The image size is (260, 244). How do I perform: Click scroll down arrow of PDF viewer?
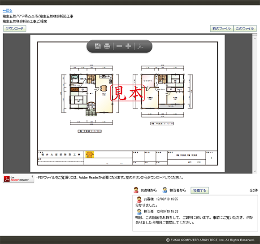point(255,171)
